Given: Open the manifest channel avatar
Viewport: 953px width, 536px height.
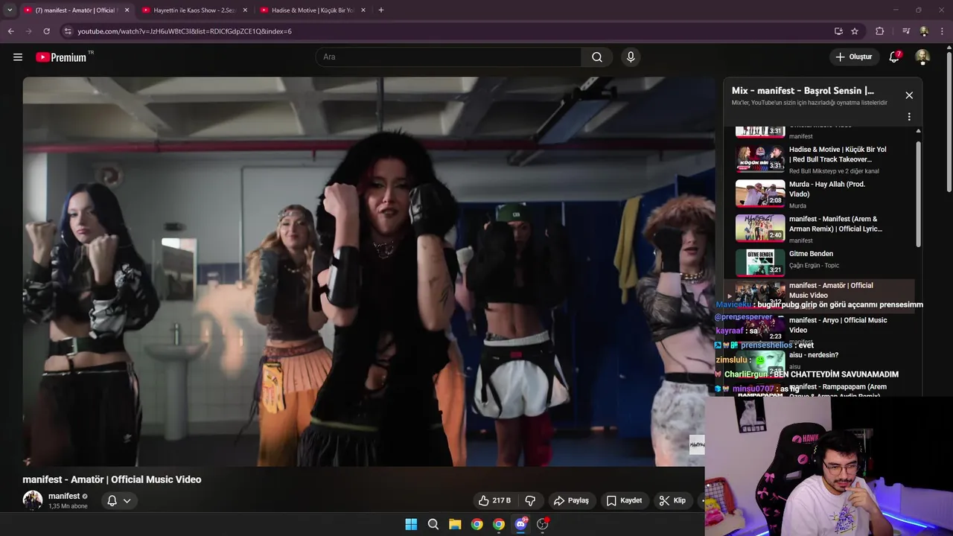Looking at the screenshot, I should (33, 500).
